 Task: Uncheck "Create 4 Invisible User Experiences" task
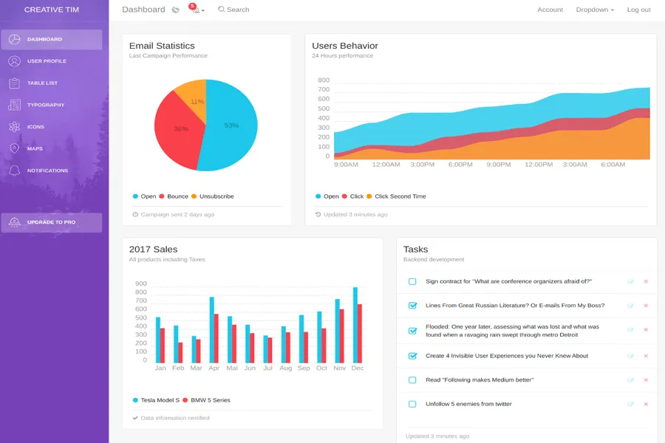coord(412,356)
